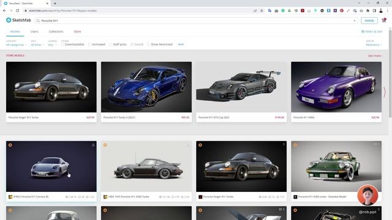Click the staff pick badge on Porsche Singer 911 Turbo model

point(200,145)
